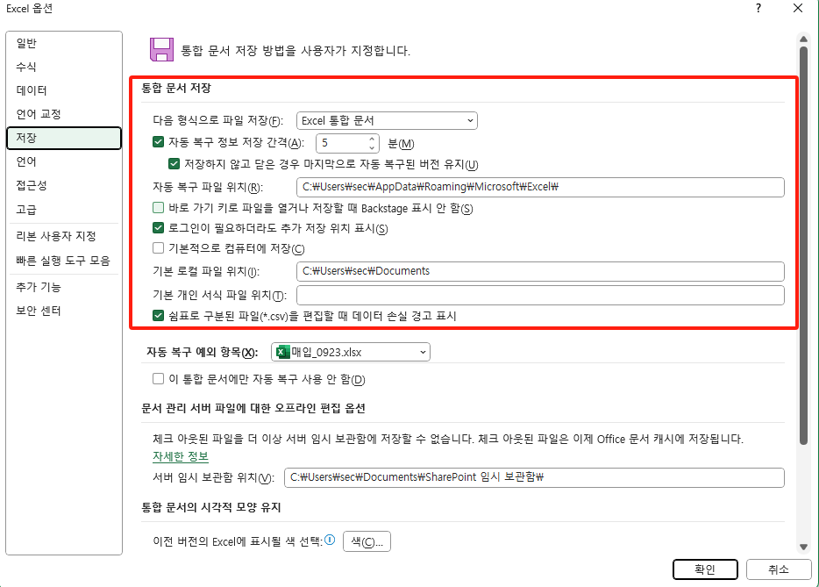The height and width of the screenshot is (587, 819).
Task: Open the 자동 복구 예외 항목 workbook dropdown
Action: pos(351,352)
